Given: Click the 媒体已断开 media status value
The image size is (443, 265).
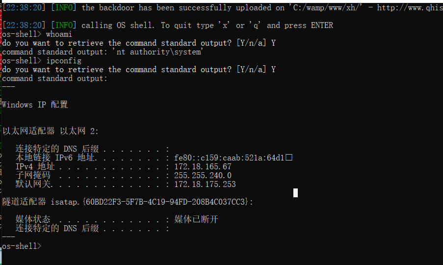Looking at the screenshot, I should click(196, 219).
